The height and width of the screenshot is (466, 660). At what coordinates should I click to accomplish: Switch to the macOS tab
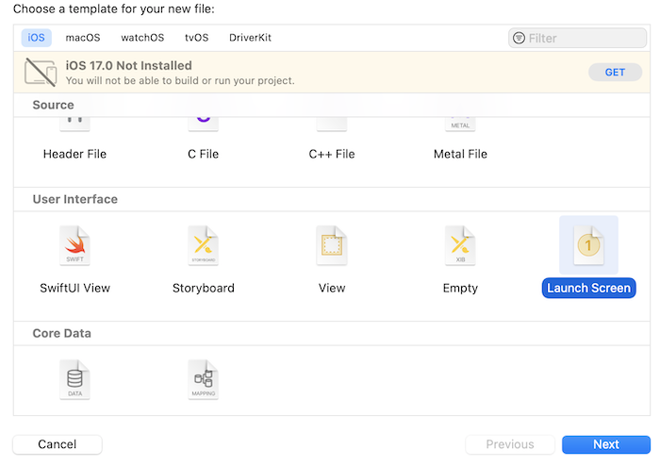point(83,38)
